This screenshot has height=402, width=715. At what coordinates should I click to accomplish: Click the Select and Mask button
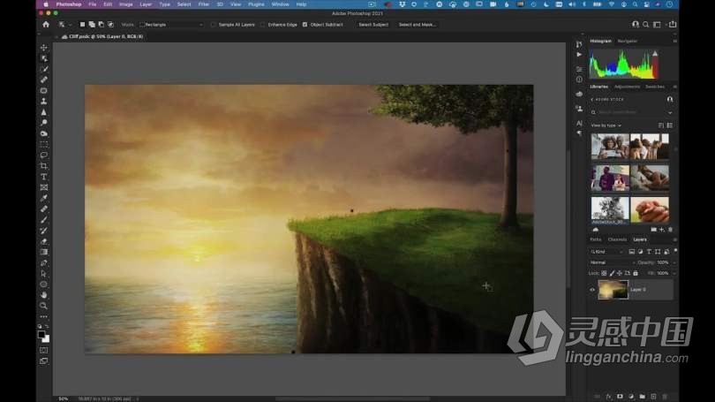pos(417,25)
